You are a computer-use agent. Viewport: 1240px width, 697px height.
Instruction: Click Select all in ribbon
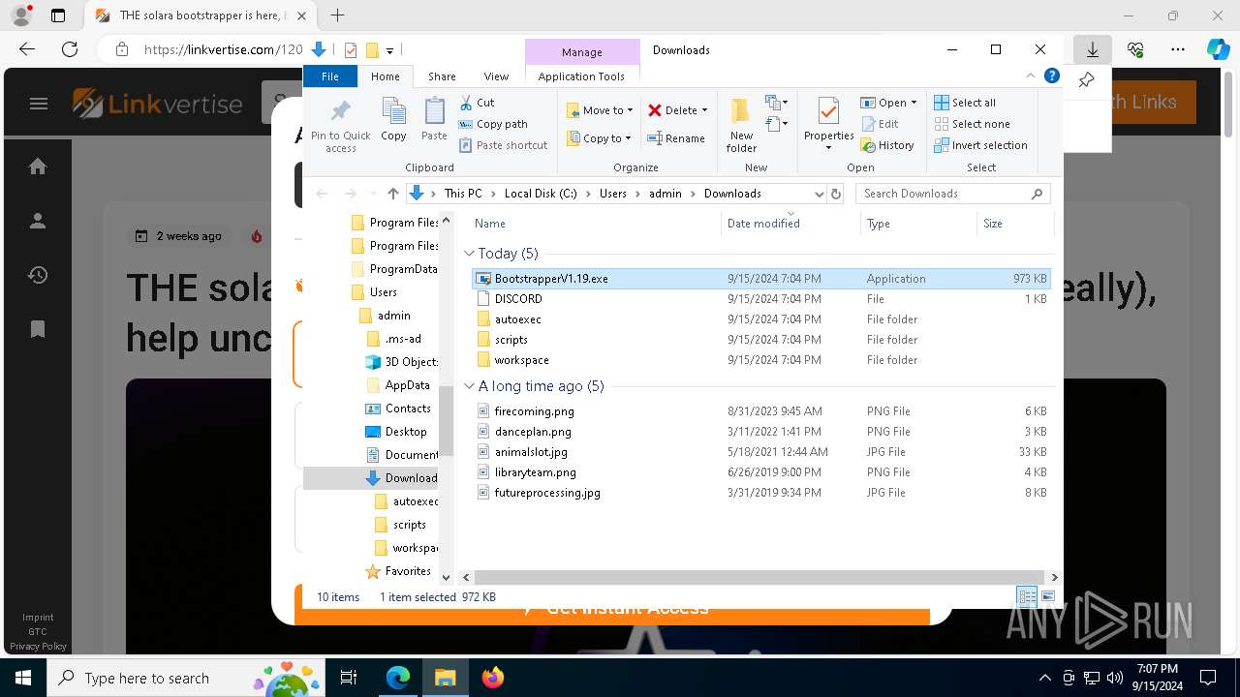click(965, 103)
